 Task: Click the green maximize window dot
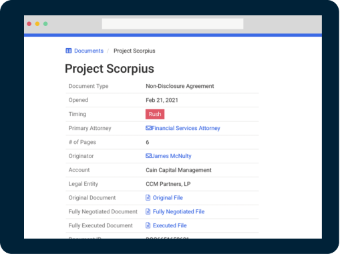(45, 24)
